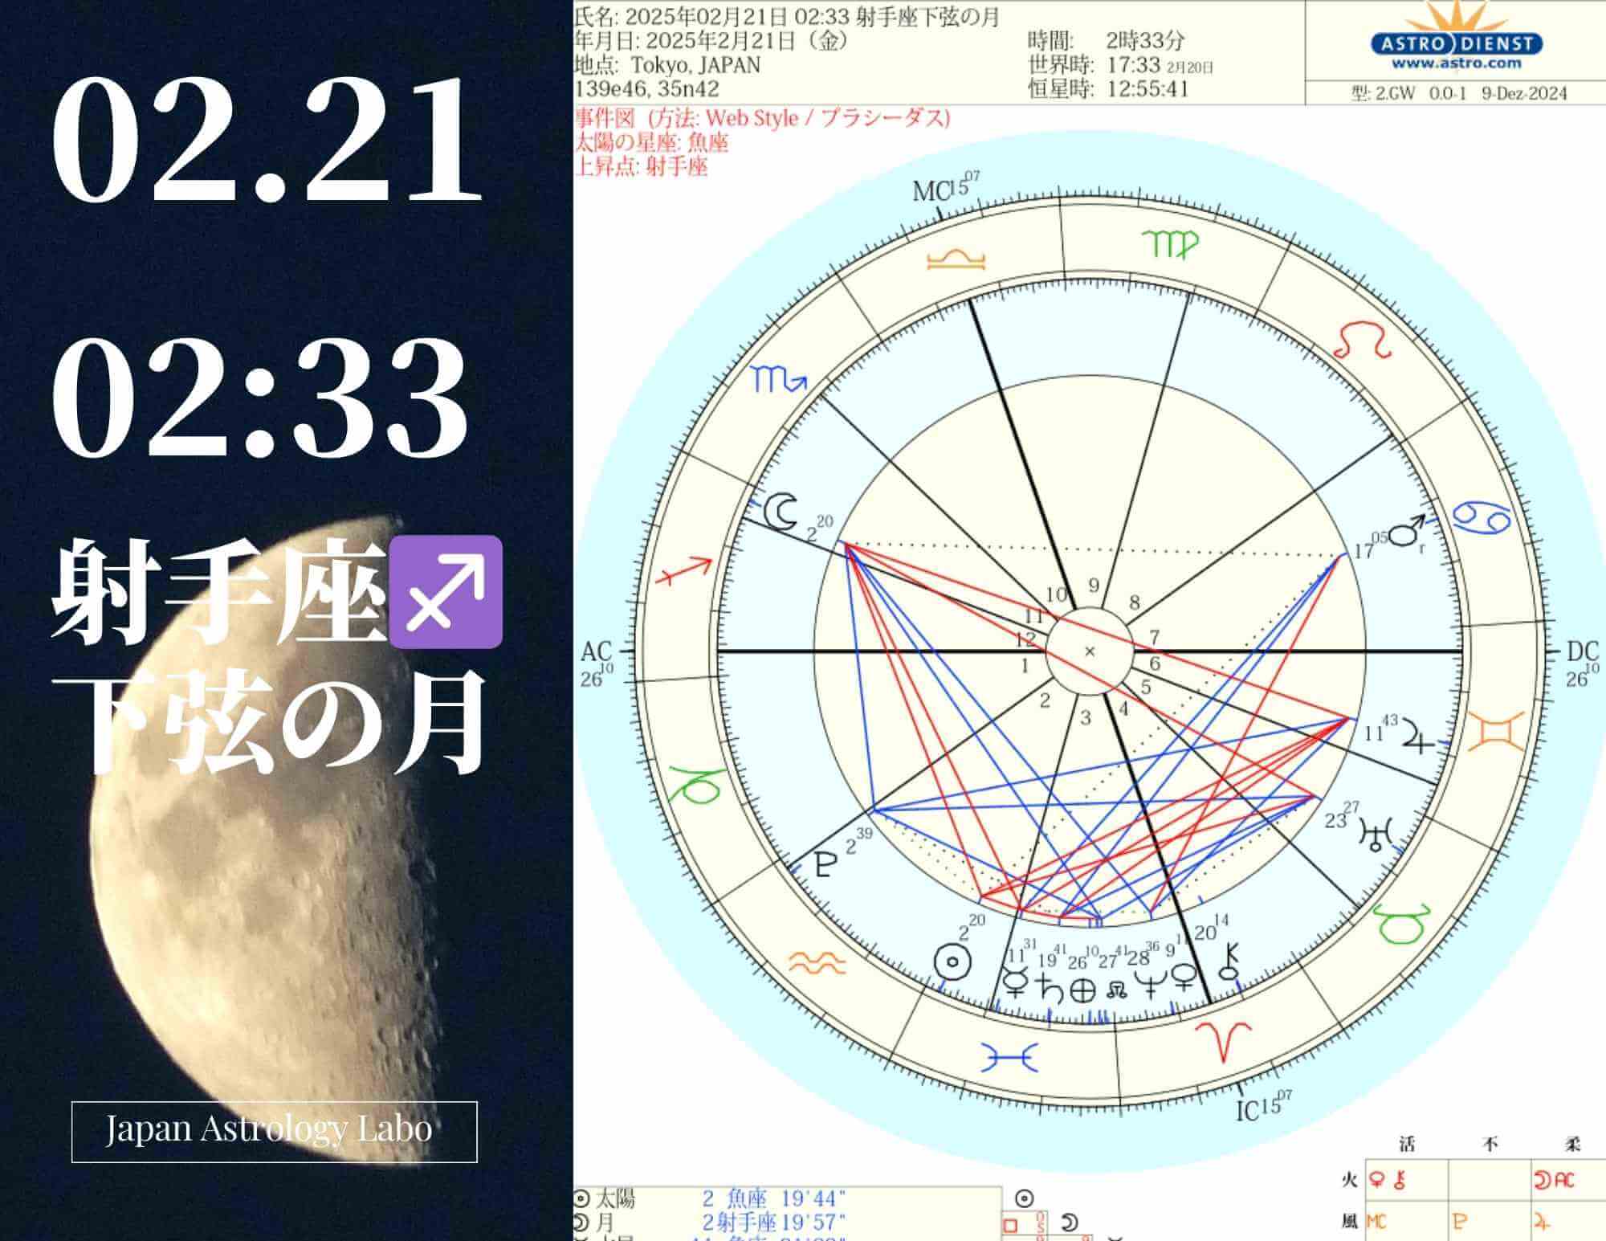Click house number 1 near the chart center

point(1025,666)
